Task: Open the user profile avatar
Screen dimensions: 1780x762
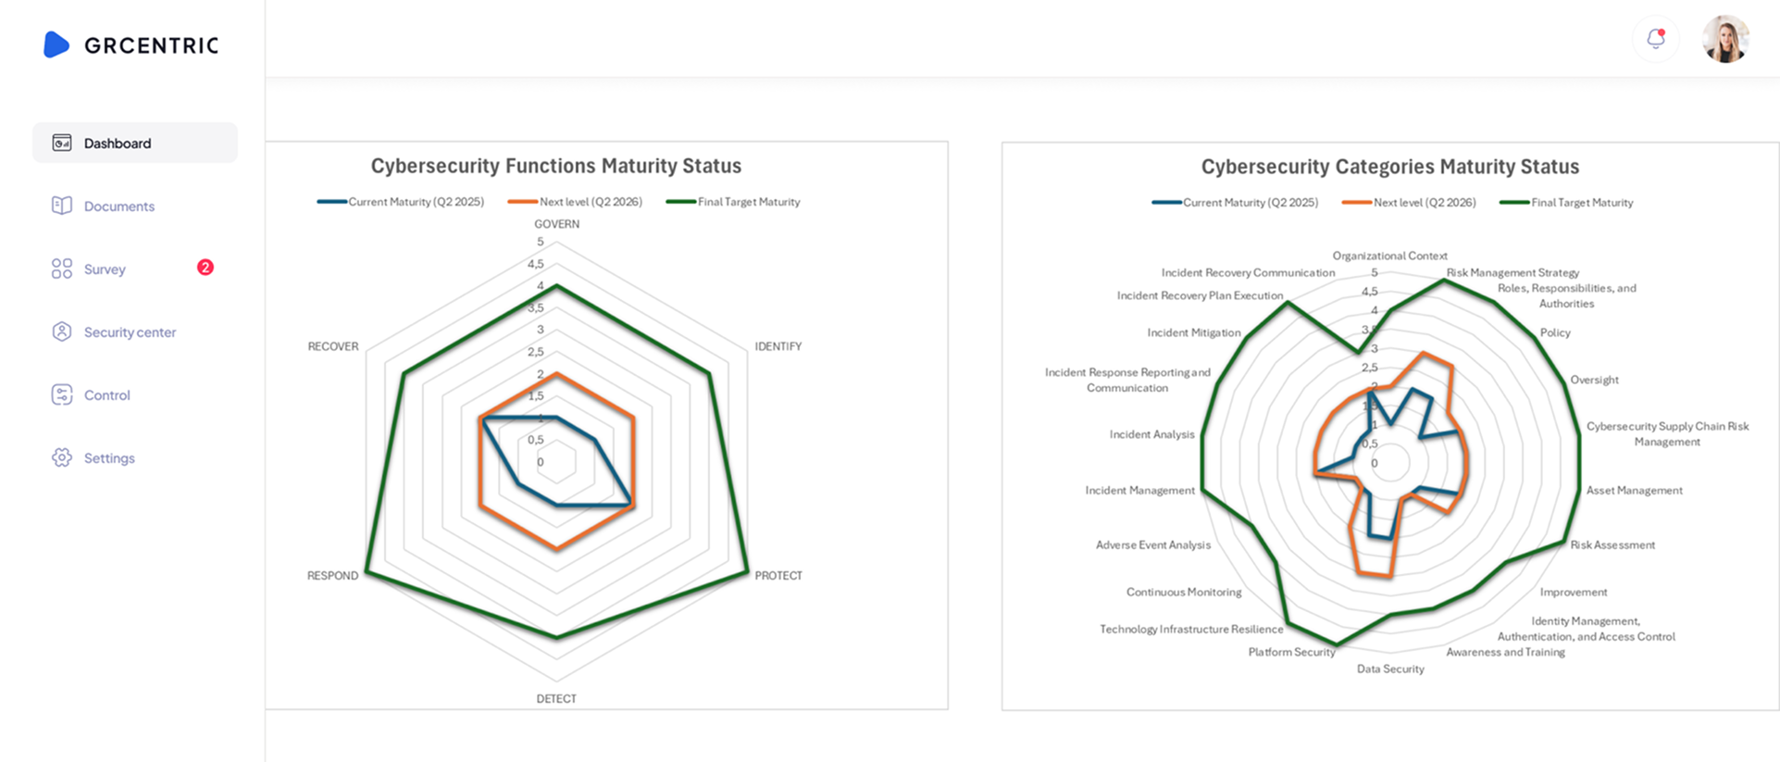Action: coord(1725,39)
